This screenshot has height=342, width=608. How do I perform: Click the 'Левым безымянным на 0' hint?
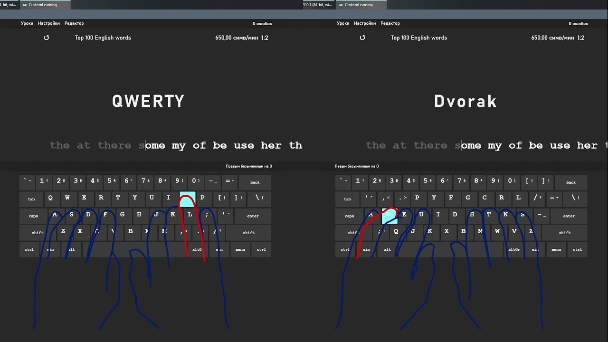[357, 166]
